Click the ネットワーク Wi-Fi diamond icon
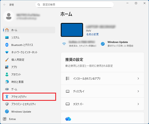 click(7, 52)
